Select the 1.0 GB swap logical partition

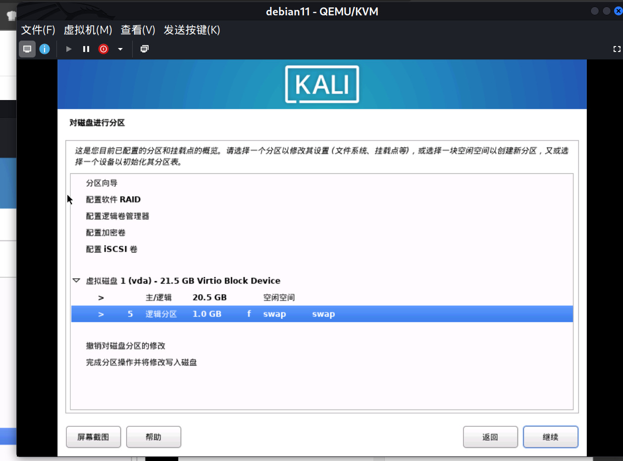(322, 314)
